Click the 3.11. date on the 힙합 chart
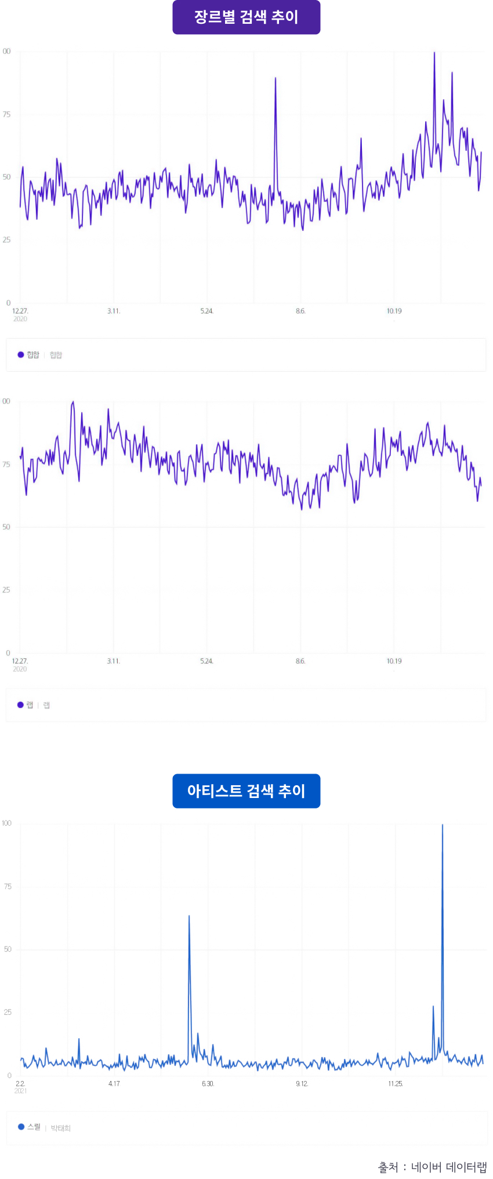 coord(114,311)
